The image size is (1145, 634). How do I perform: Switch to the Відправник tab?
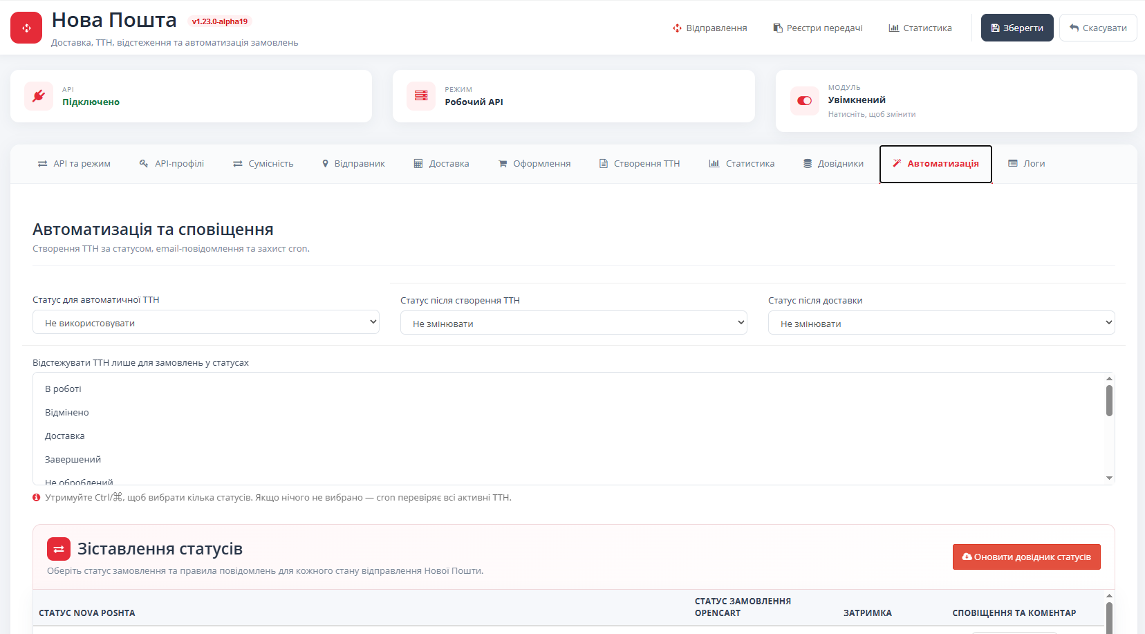coord(353,164)
